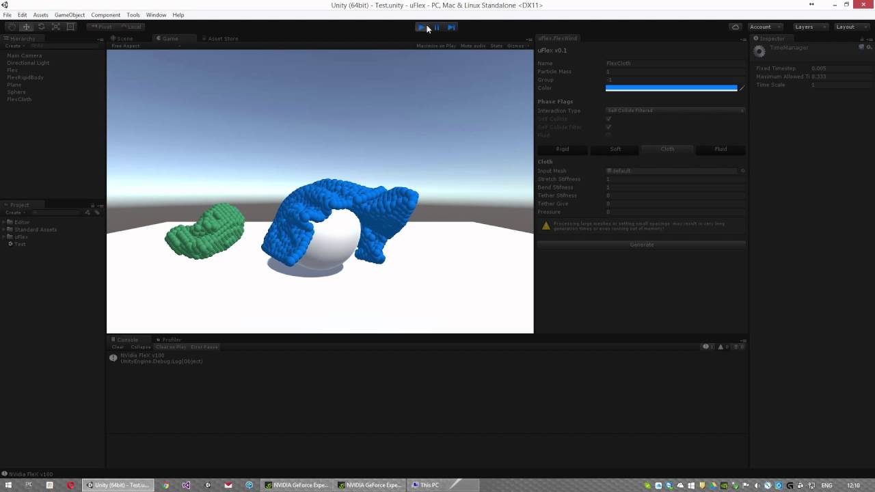
Task: Open the Inspector settings cog icon
Action: tap(869, 47)
